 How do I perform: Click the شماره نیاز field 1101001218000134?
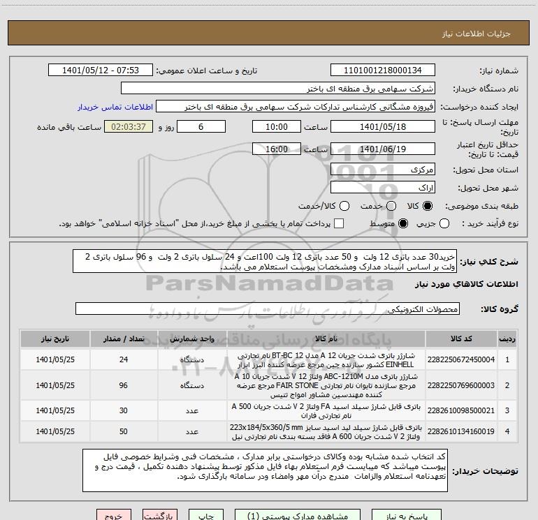[x=383, y=70]
